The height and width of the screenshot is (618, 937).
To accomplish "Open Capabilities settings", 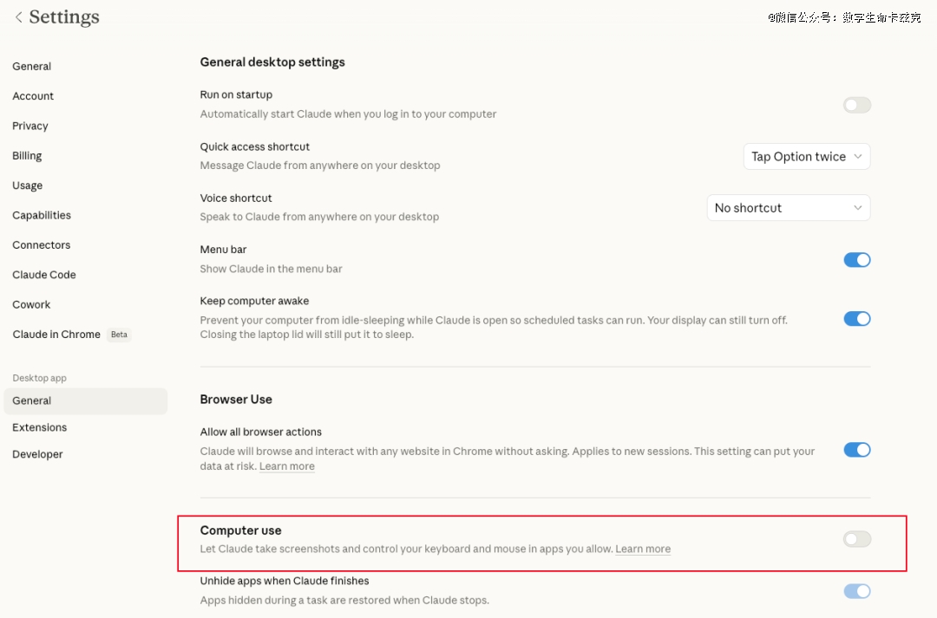I will [42, 215].
